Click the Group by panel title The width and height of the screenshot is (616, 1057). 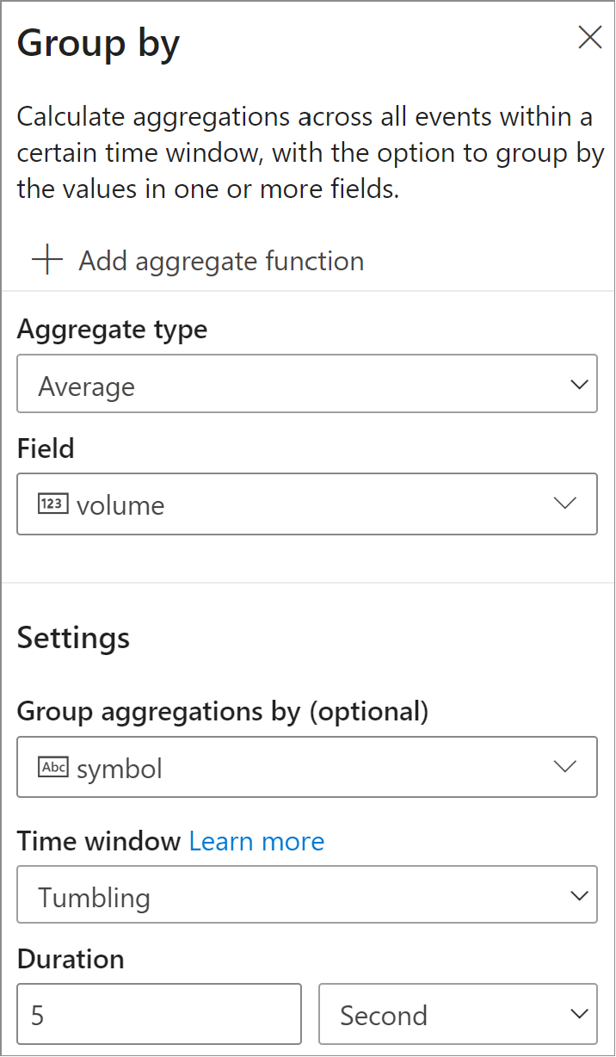click(x=98, y=43)
